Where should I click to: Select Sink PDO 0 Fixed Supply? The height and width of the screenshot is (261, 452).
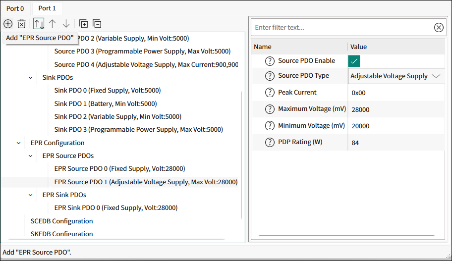pos(108,91)
